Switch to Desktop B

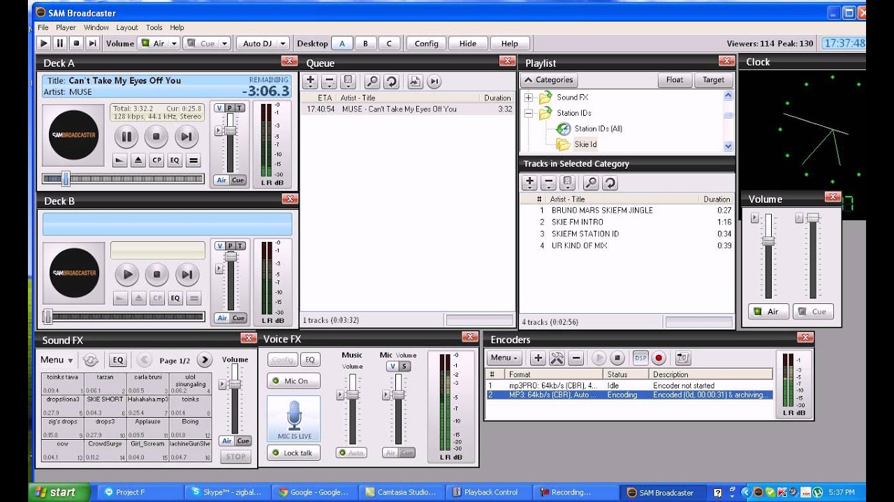pyautogui.click(x=365, y=43)
